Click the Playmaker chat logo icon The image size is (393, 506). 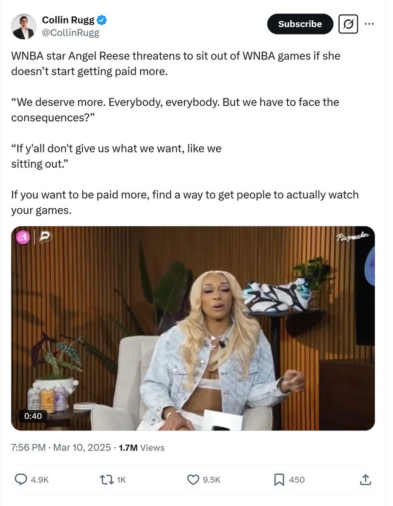[45, 237]
